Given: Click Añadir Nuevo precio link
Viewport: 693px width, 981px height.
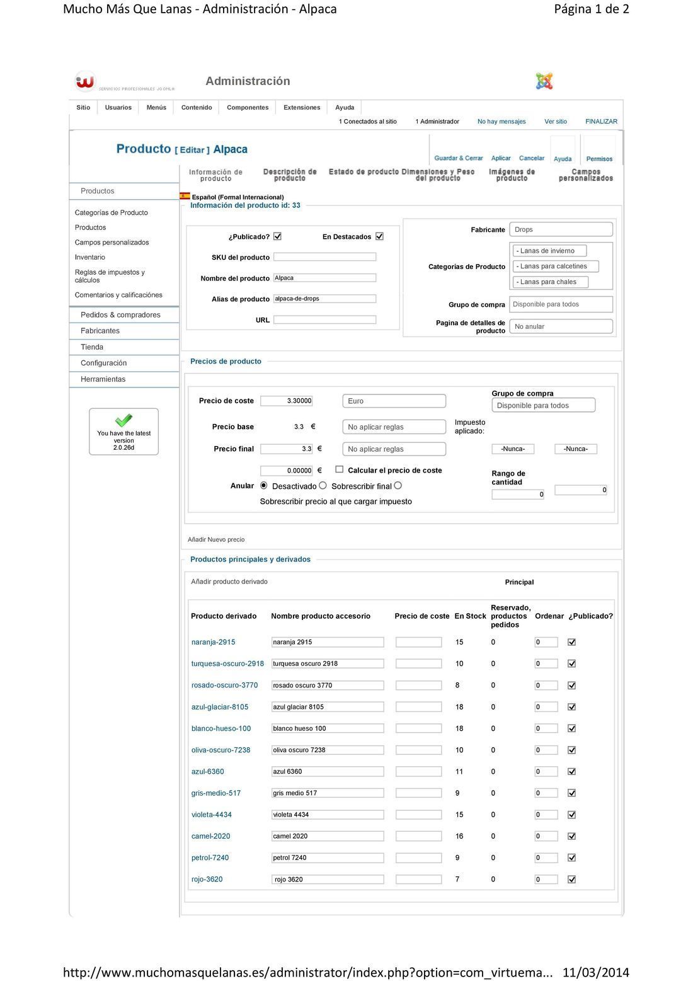Looking at the screenshot, I should click(216, 539).
